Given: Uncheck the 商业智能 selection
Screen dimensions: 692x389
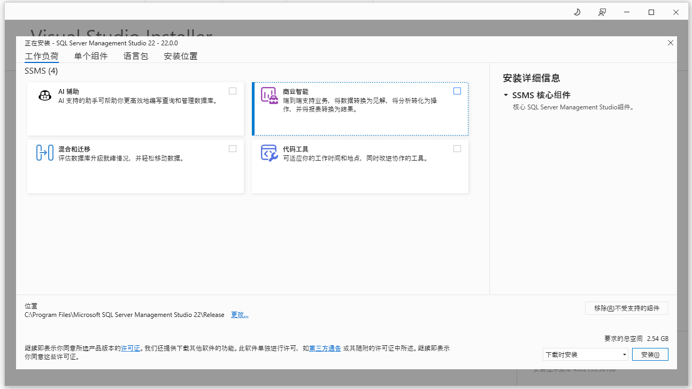Looking at the screenshot, I should (457, 91).
